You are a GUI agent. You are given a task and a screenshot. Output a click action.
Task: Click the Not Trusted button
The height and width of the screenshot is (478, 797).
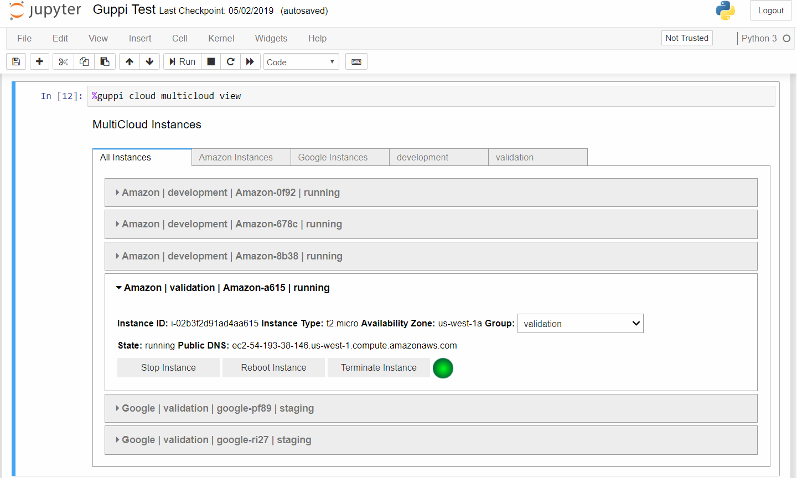pyautogui.click(x=687, y=38)
